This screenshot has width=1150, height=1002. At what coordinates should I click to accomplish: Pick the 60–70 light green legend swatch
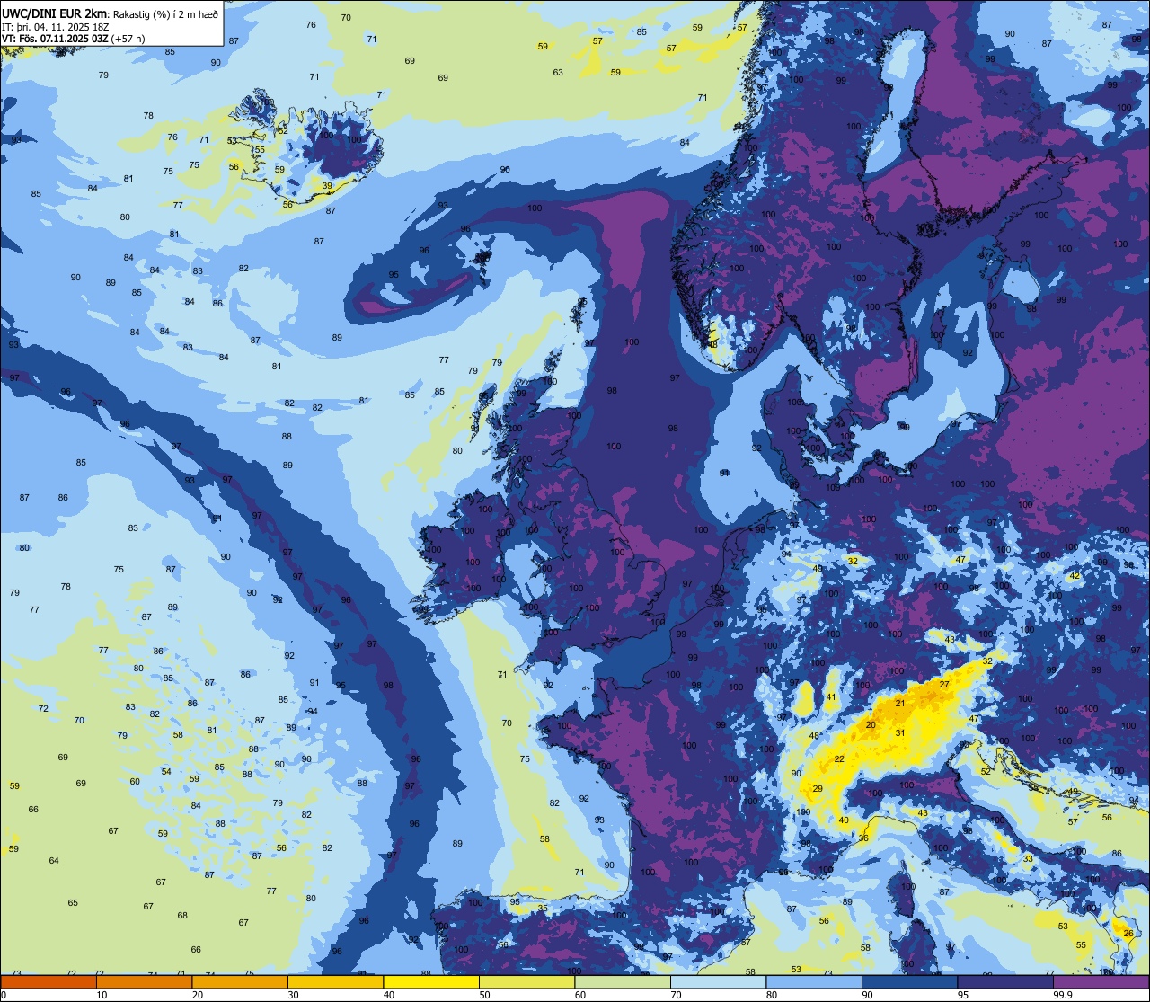[x=623, y=981]
